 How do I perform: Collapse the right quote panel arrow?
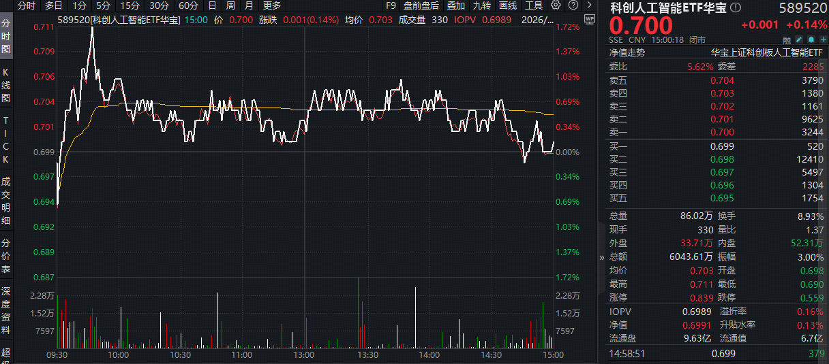click(601, 258)
